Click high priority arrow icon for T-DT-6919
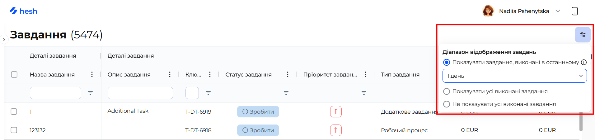 [336, 112]
